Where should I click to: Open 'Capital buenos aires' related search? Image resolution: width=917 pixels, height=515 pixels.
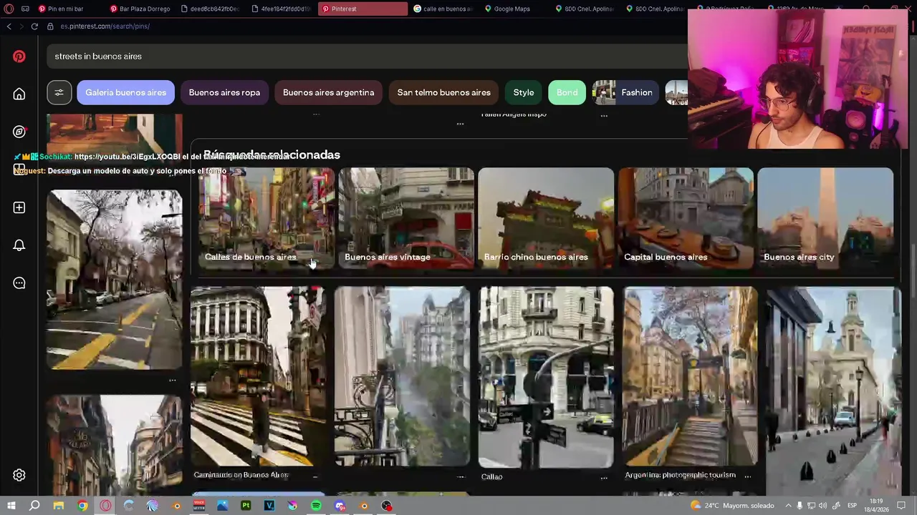[x=686, y=218]
